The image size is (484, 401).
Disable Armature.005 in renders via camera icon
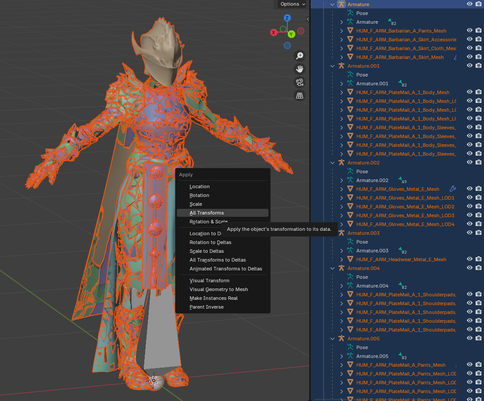coord(478,338)
